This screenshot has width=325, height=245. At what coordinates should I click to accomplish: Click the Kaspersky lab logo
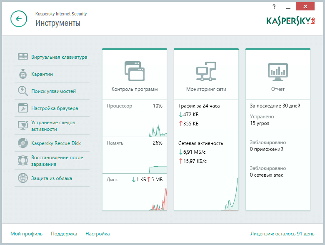coord(290,21)
